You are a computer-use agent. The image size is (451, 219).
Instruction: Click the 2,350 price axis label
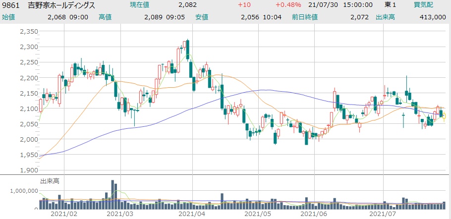[x=29, y=31]
